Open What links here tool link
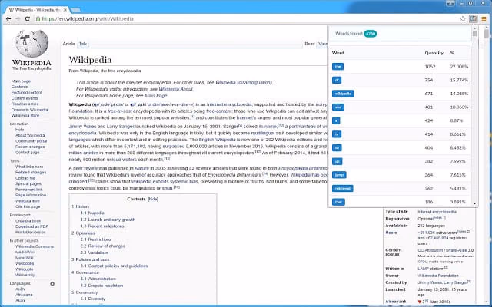This screenshot has width=492, height=307. pos(29,167)
